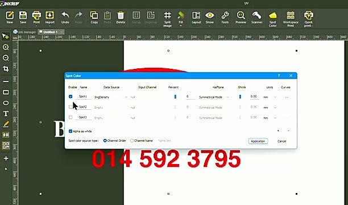Screen dimensions: 348x205
Task: Open Spot2 units mm dropdown
Action: 270,108
